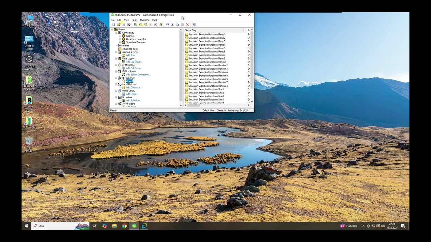
Task: Open the Task View taskbar button
Action: pyautogui.click(x=94, y=226)
